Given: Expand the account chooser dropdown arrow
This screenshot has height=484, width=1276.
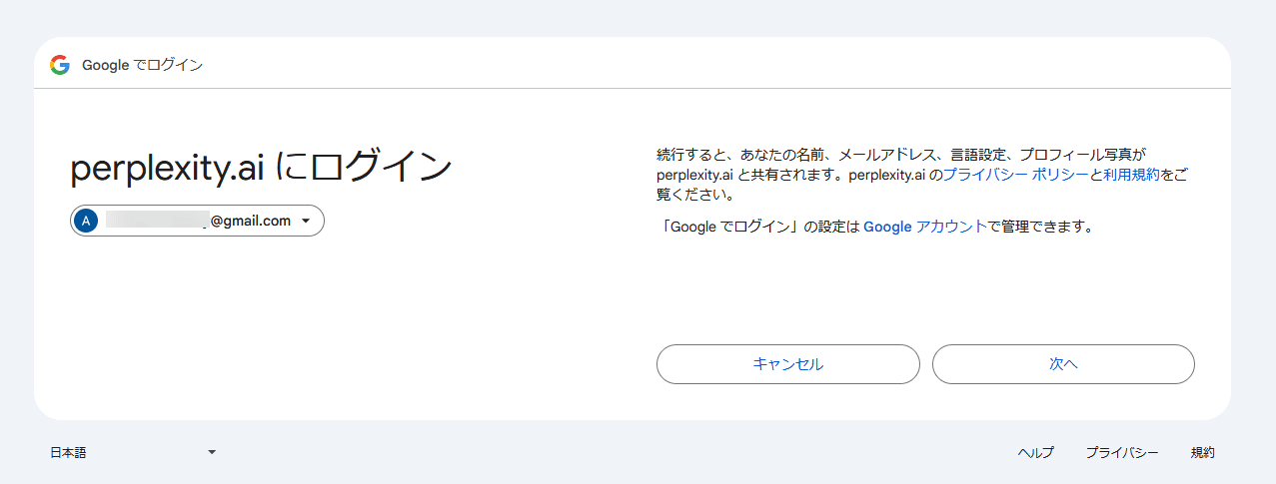Looking at the screenshot, I should [306, 222].
